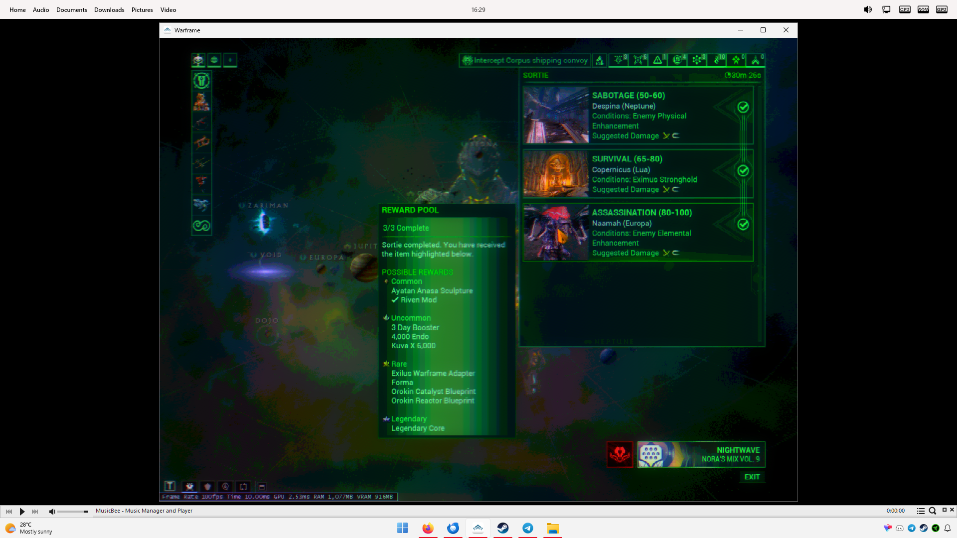The image size is (957, 538).
Task: Go to previous track in MusicBee
Action: click(x=9, y=511)
